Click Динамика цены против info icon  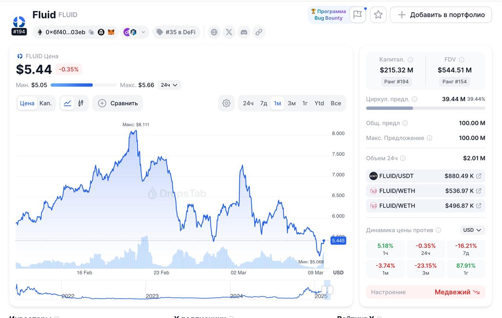(x=438, y=230)
